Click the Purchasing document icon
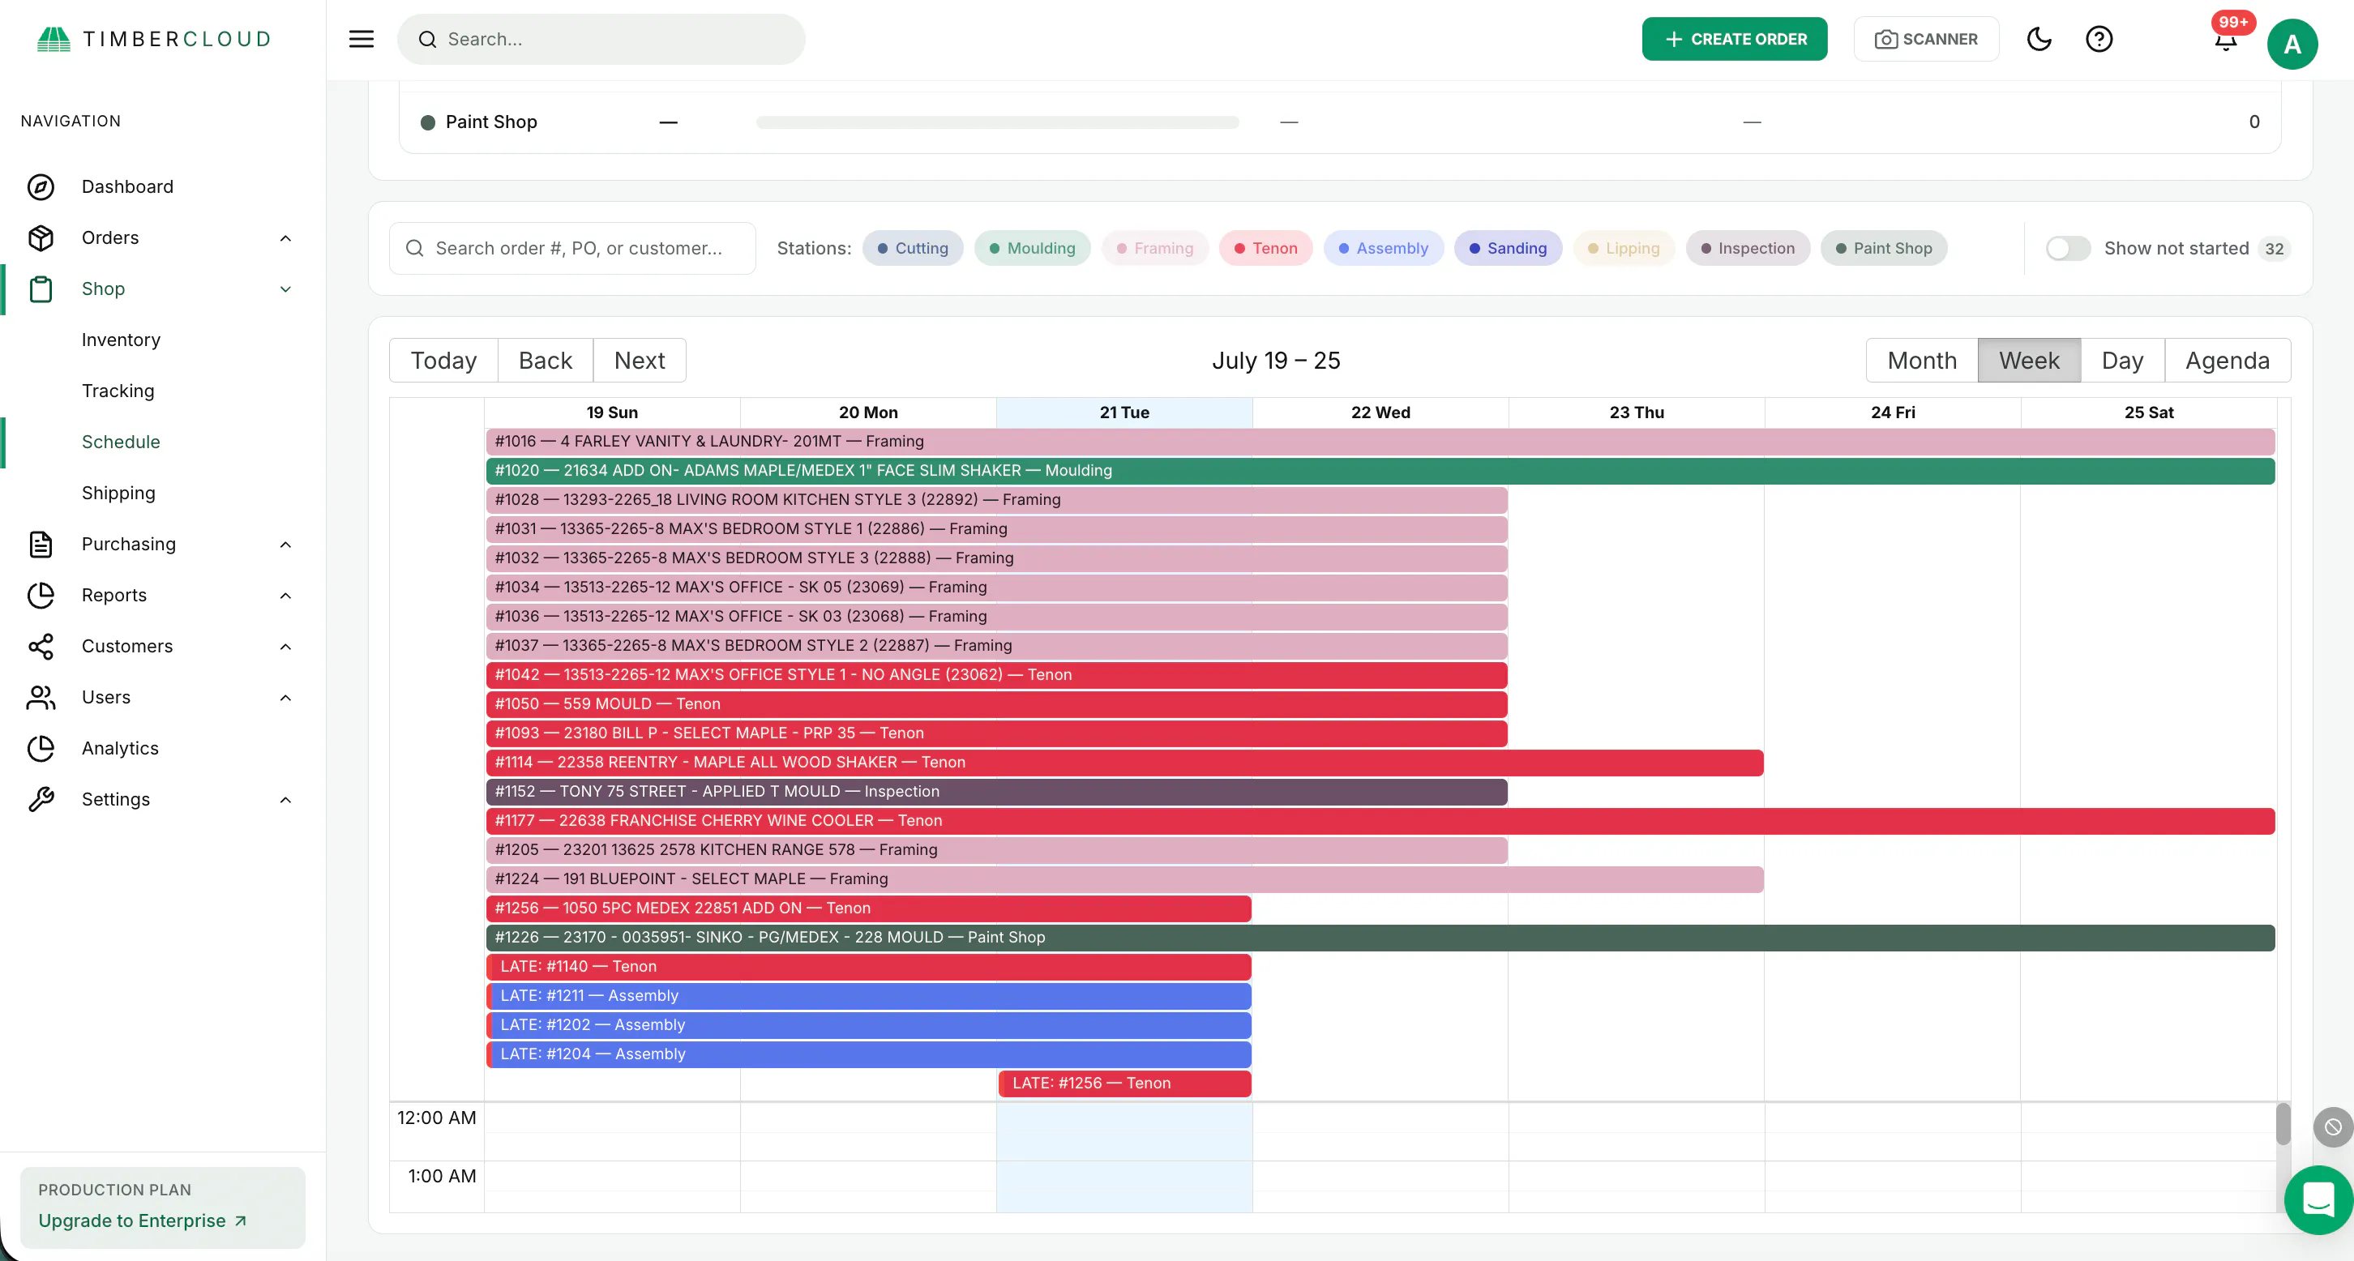 [x=41, y=544]
